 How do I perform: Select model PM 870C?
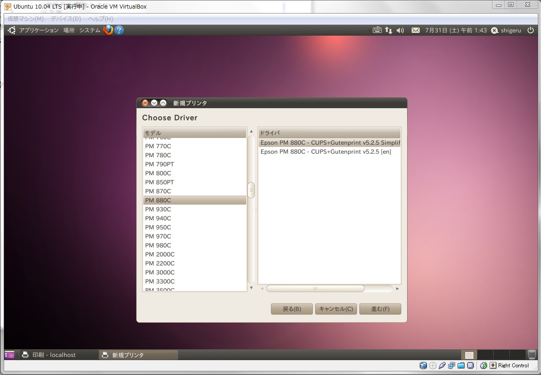pos(195,191)
